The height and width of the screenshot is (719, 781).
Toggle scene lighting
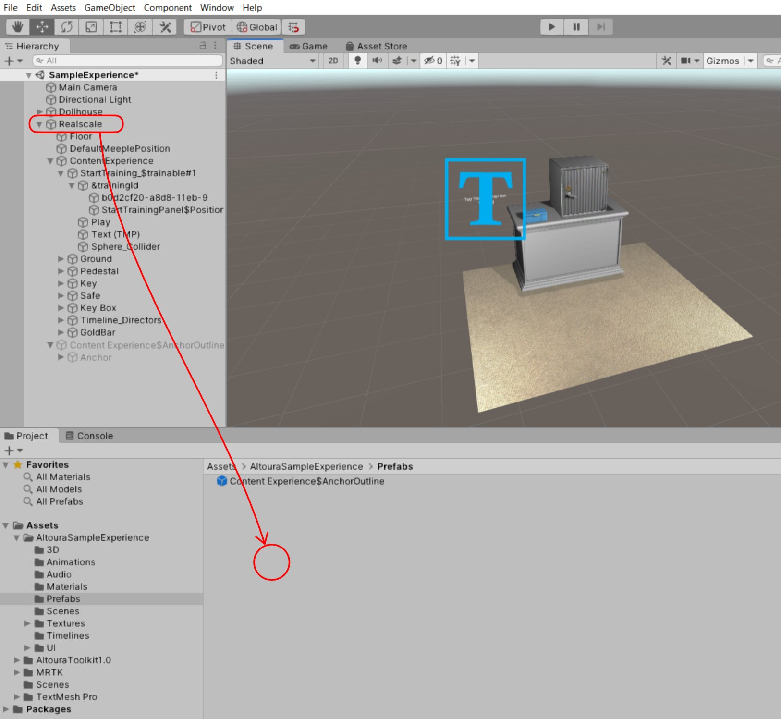point(357,61)
